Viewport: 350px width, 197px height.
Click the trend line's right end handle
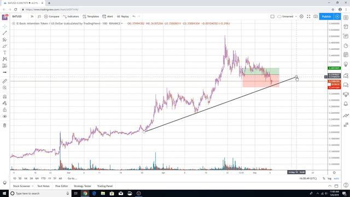(x=296, y=77)
